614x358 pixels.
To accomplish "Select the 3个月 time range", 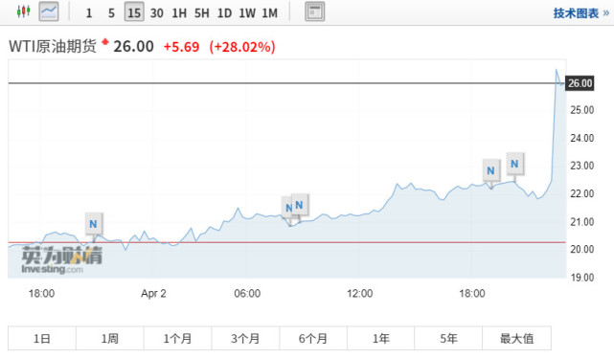I will point(245,338).
